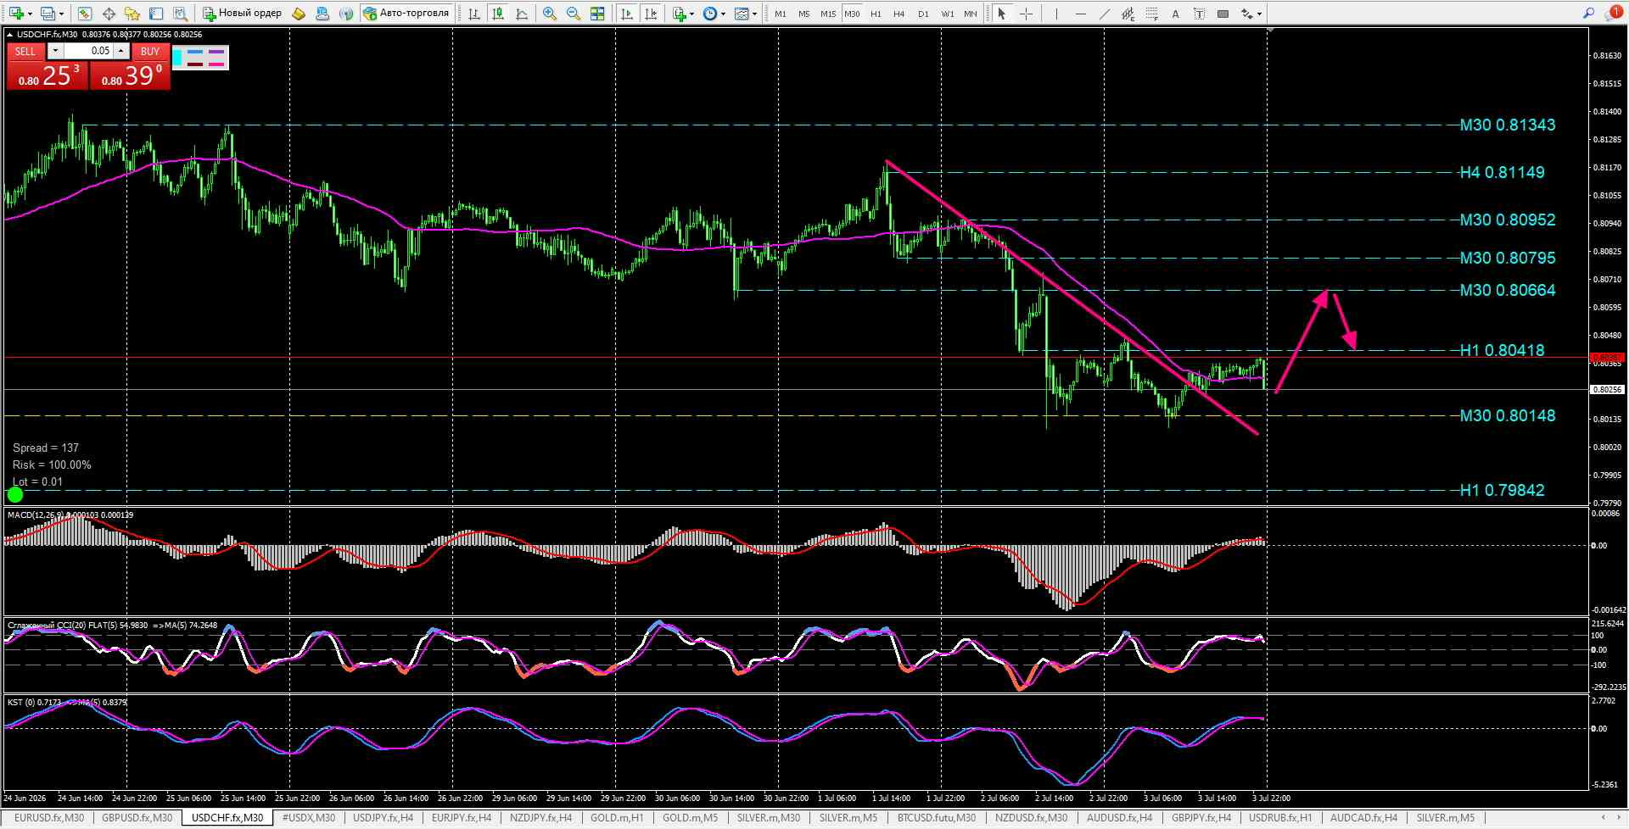Select the Fibonacci retracement tool
The width and height of the screenshot is (1629, 829).
click(1151, 14)
